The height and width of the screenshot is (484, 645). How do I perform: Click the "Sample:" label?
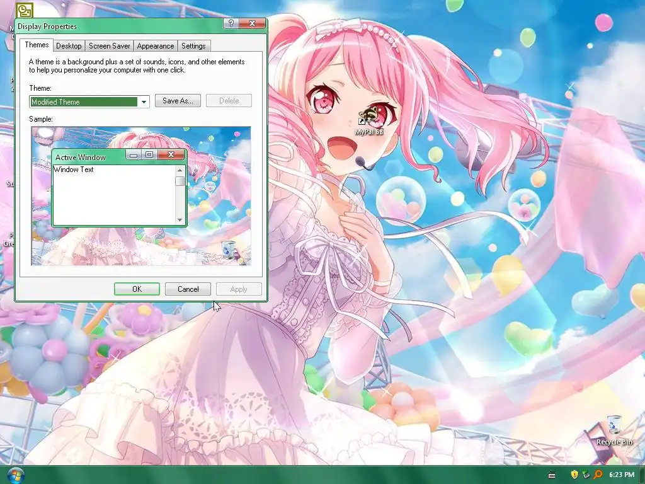click(41, 119)
